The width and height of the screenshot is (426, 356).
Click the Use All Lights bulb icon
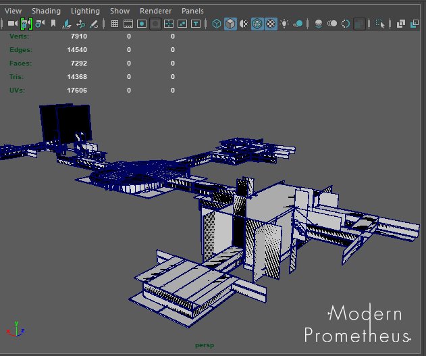(284, 24)
